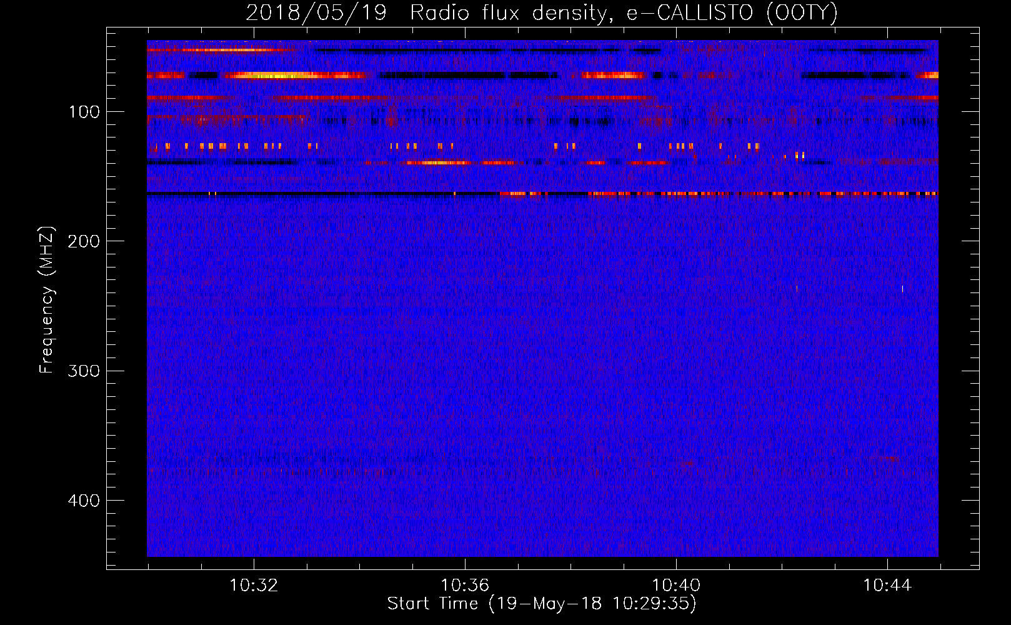Screen dimensions: 1011x625
Task: Click the 10:44 time axis label
Action: [x=887, y=586]
